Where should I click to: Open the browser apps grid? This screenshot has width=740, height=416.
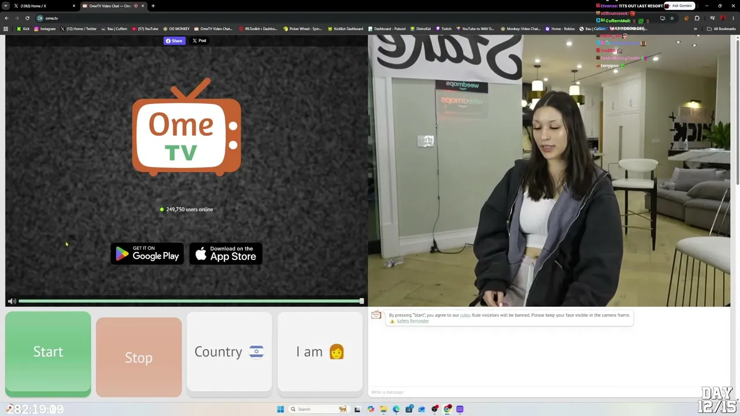6,29
